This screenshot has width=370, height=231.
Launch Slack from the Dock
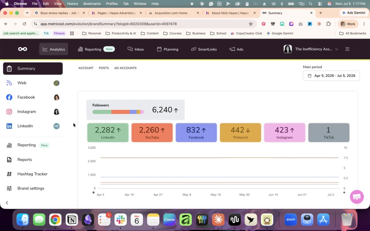[120, 220]
